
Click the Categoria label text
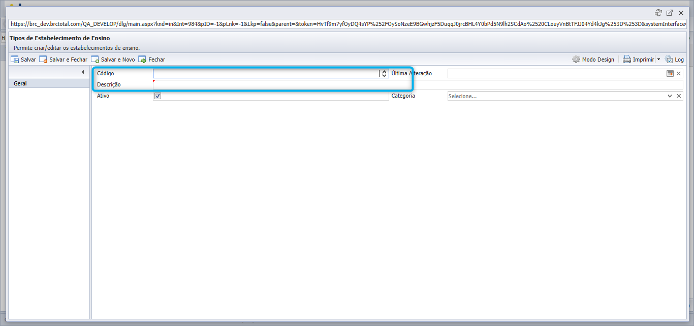(x=403, y=96)
